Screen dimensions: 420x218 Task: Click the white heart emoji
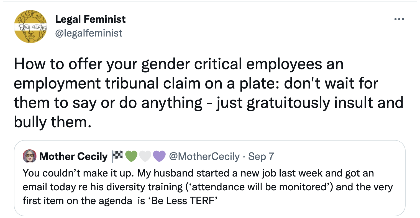click(x=145, y=156)
